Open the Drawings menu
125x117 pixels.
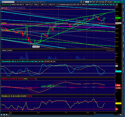[x=100, y=2]
